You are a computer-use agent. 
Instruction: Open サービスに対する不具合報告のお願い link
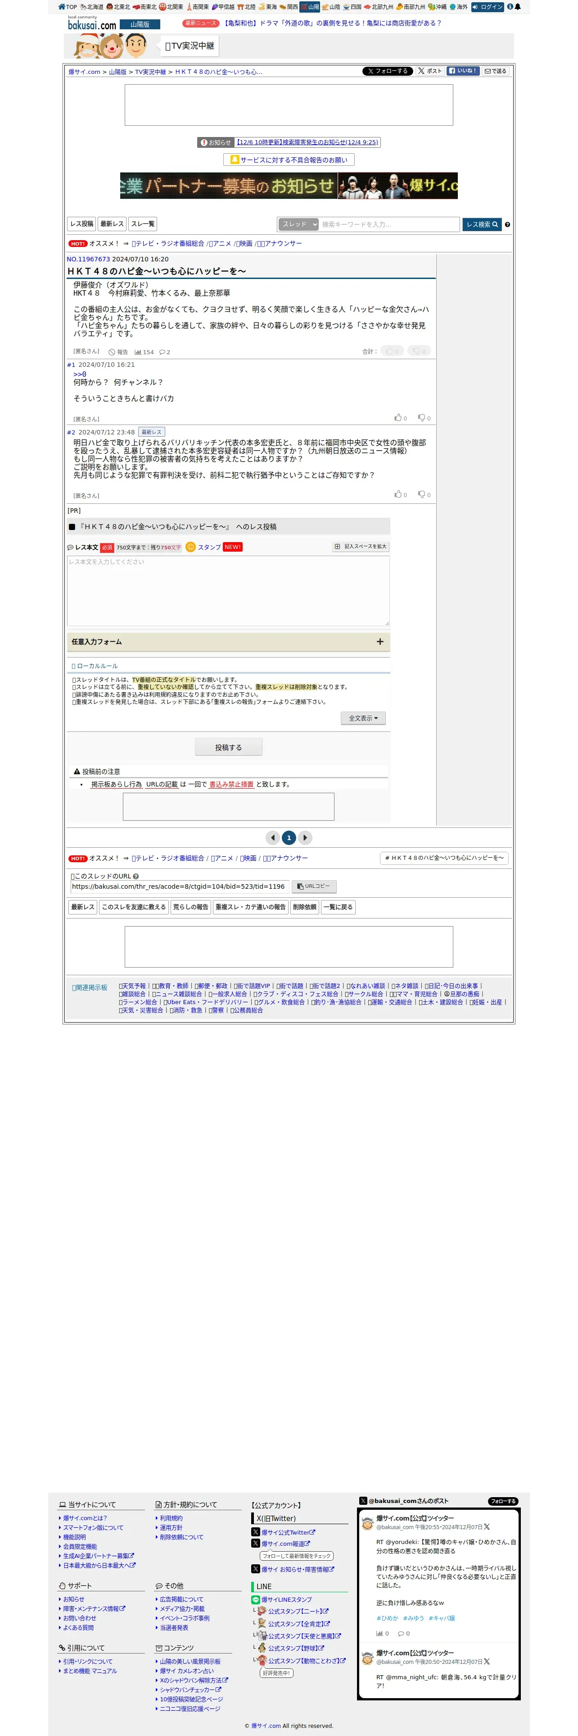[289, 160]
